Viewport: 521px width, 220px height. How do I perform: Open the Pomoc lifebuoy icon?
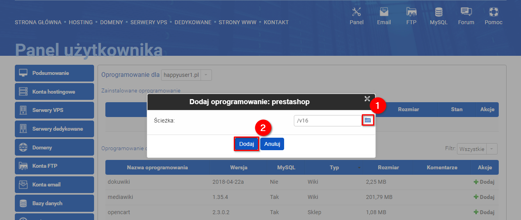pyautogui.click(x=494, y=12)
